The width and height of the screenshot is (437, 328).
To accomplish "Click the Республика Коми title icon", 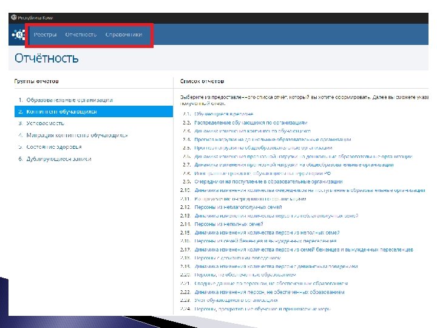I will (x=14, y=17).
